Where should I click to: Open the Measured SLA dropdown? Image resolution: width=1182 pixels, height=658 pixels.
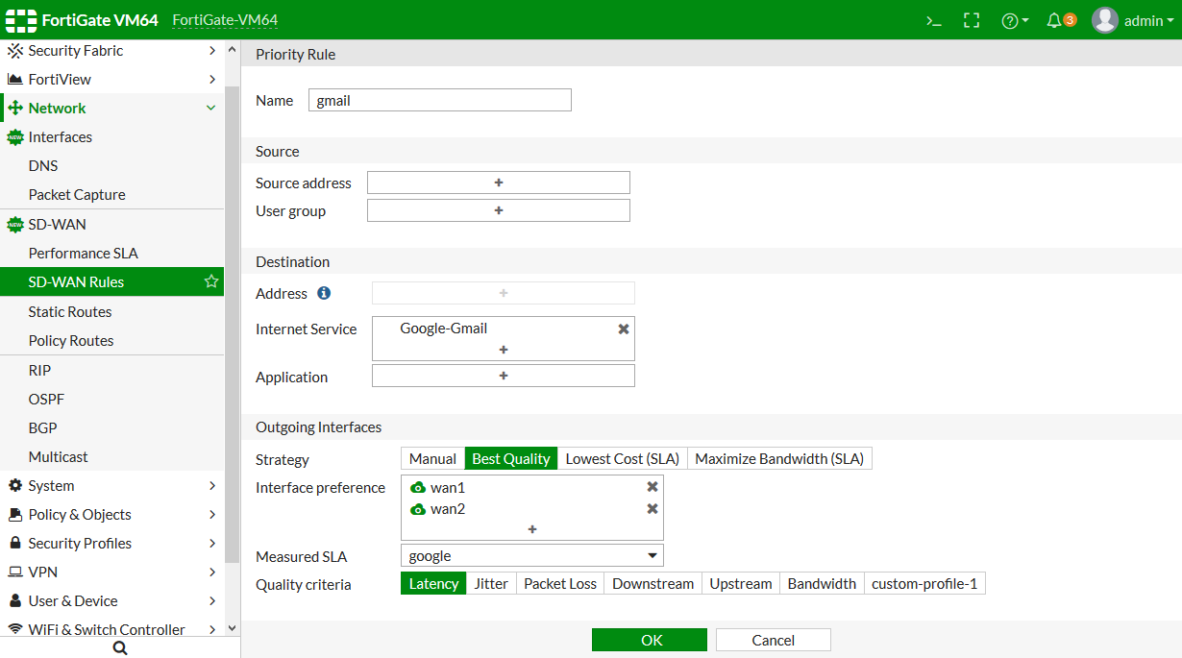pyautogui.click(x=532, y=555)
